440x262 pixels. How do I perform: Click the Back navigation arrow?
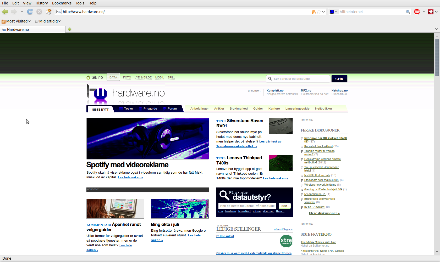[x=5, y=12]
